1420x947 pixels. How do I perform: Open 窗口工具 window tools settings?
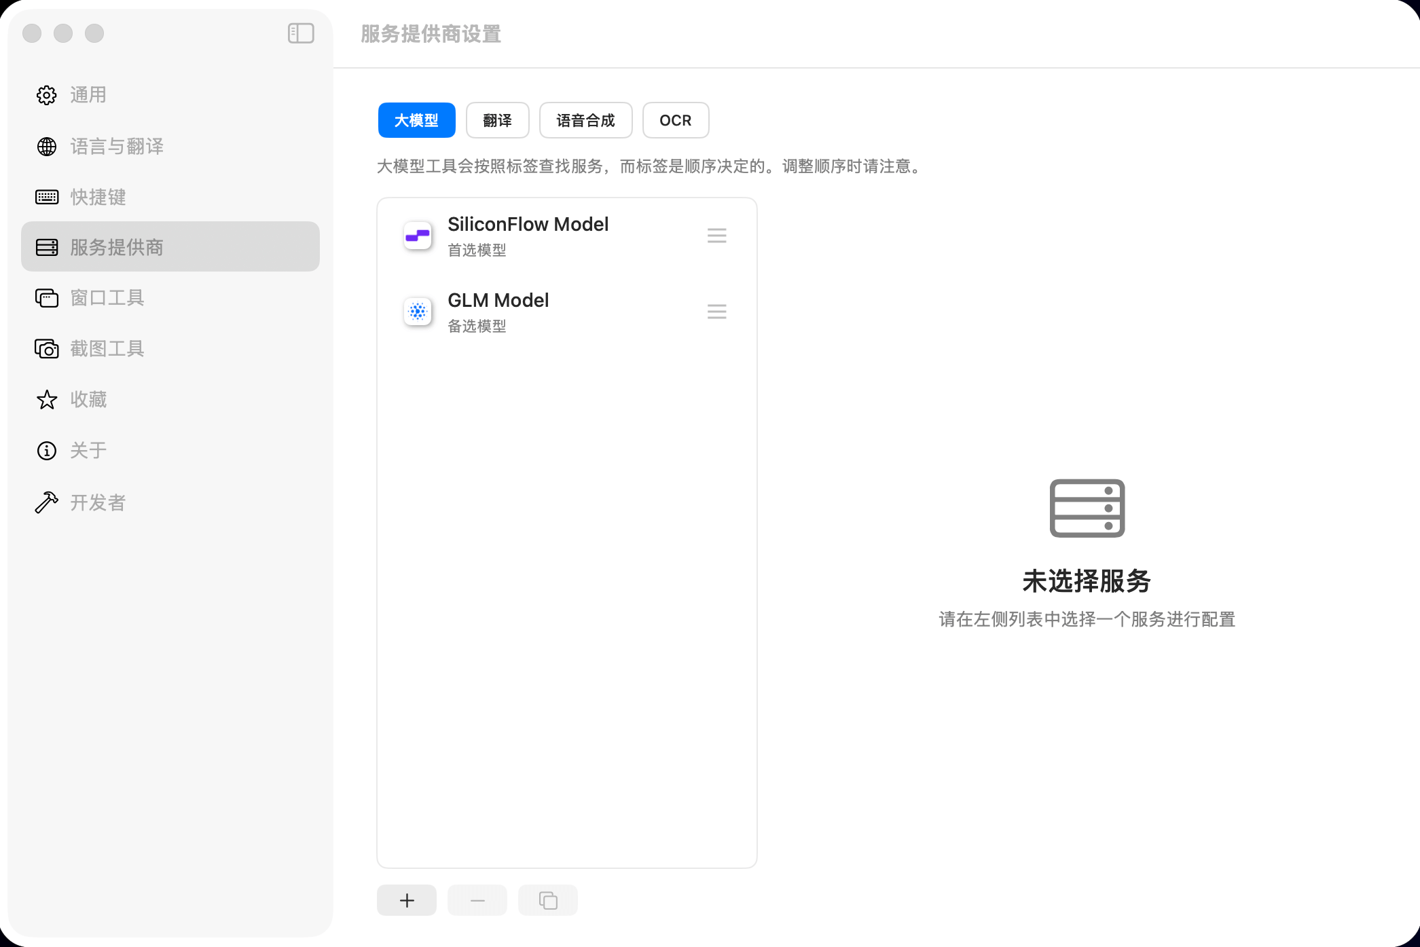(107, 297)
